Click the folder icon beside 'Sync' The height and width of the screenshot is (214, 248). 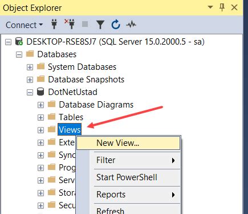tap(51, 154)
